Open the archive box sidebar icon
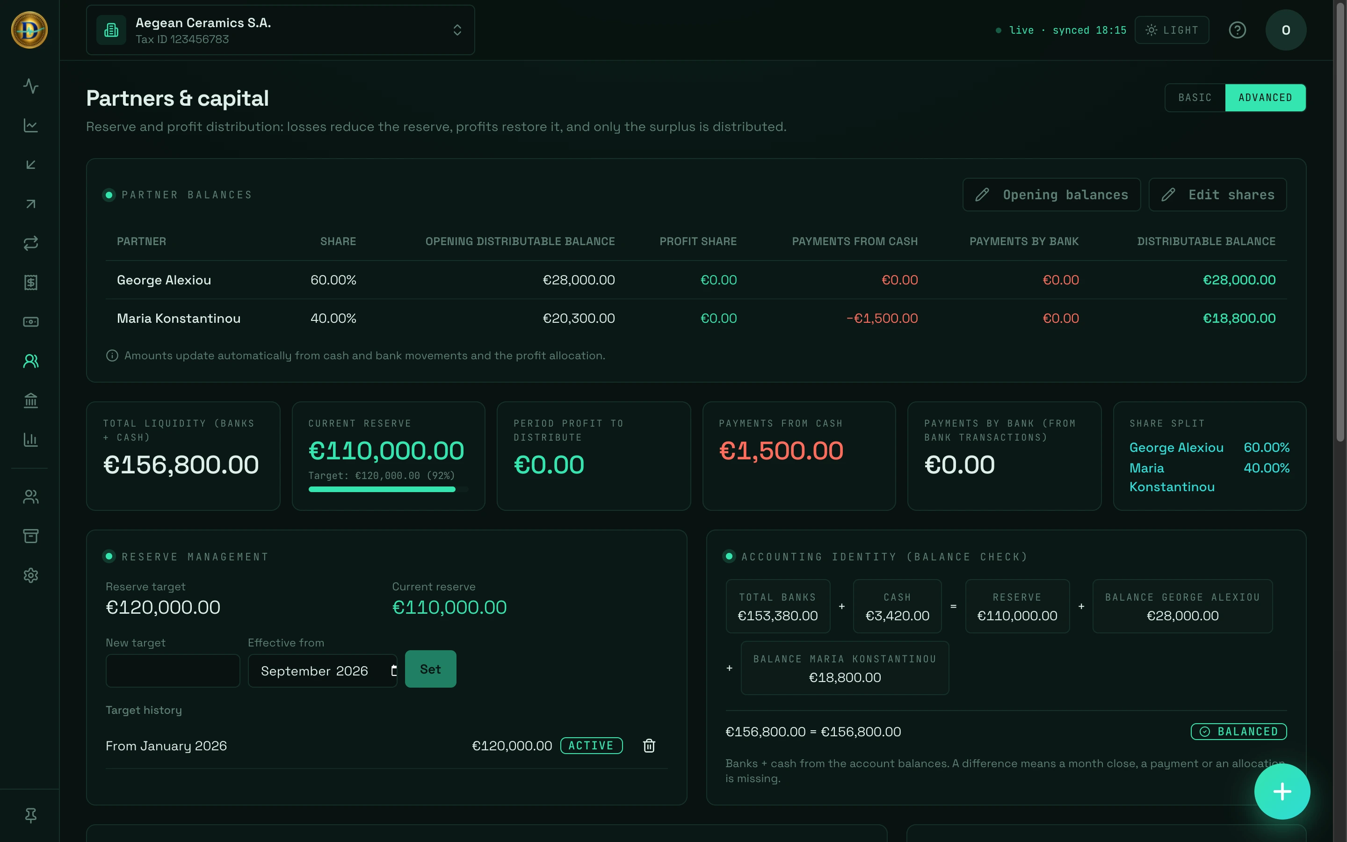 point(30,536)
